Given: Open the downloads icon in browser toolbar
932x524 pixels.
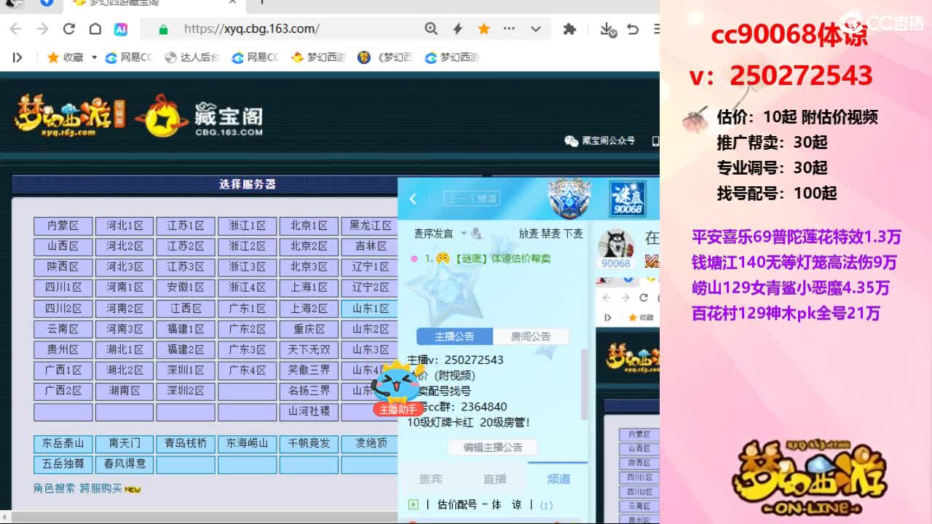Looking at the screenshot, I should point(607,29).
